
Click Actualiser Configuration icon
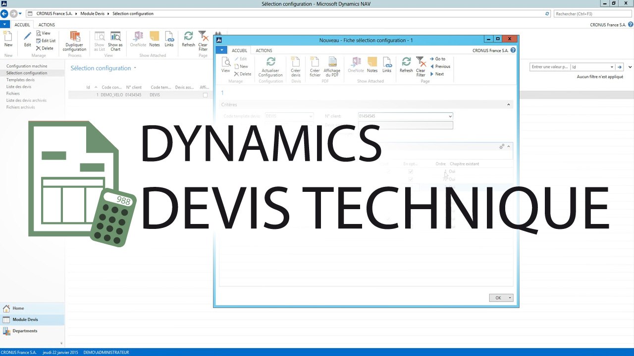point(270,62)
